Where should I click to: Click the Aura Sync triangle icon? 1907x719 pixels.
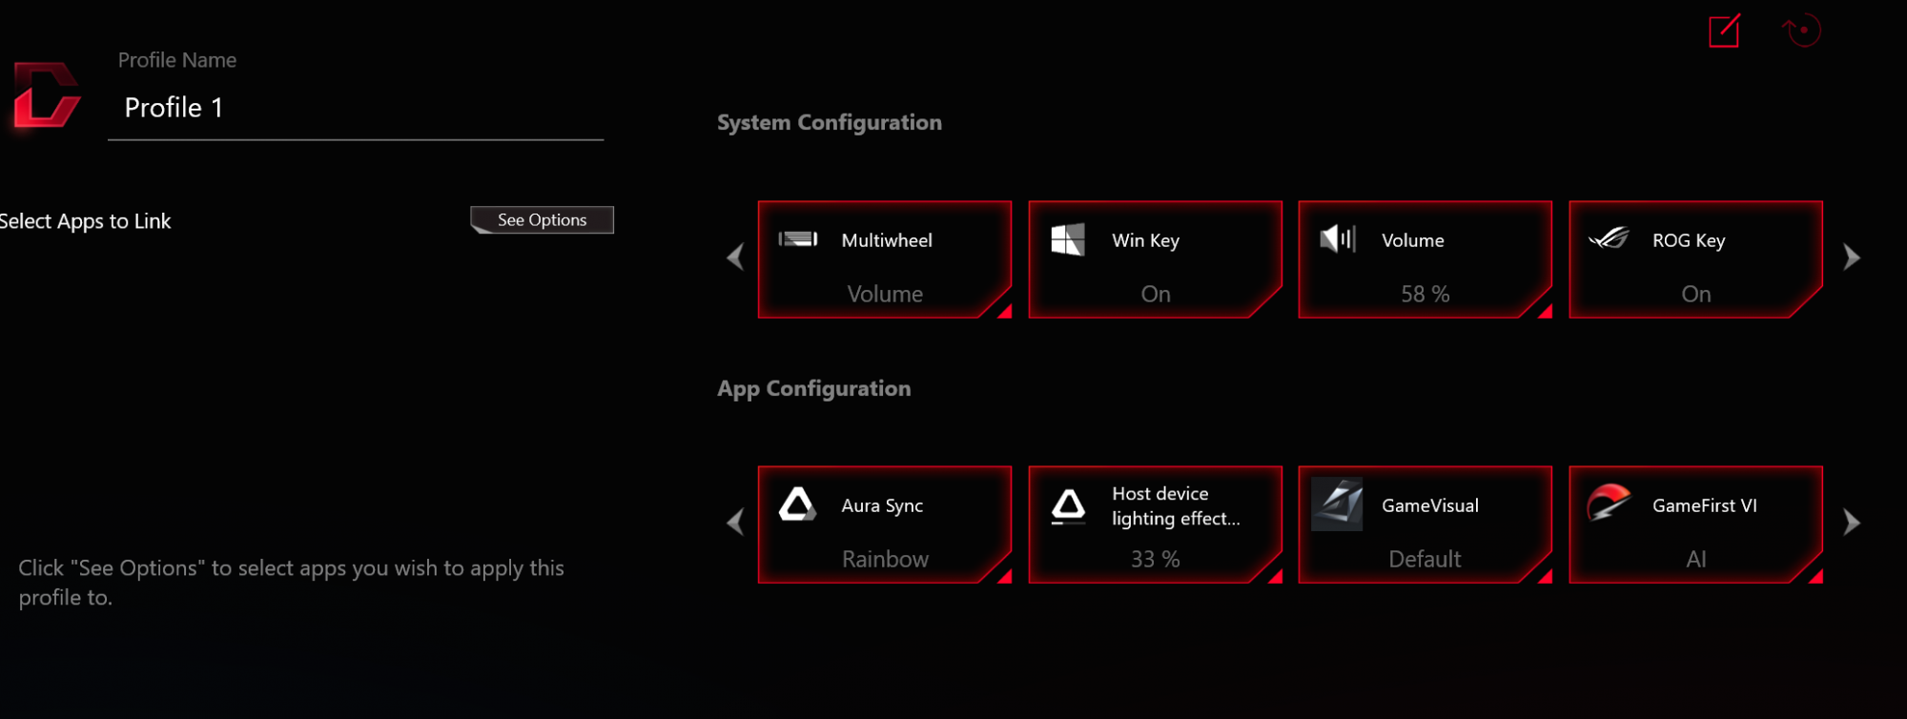pyautogui.click(x=797, y=504)
